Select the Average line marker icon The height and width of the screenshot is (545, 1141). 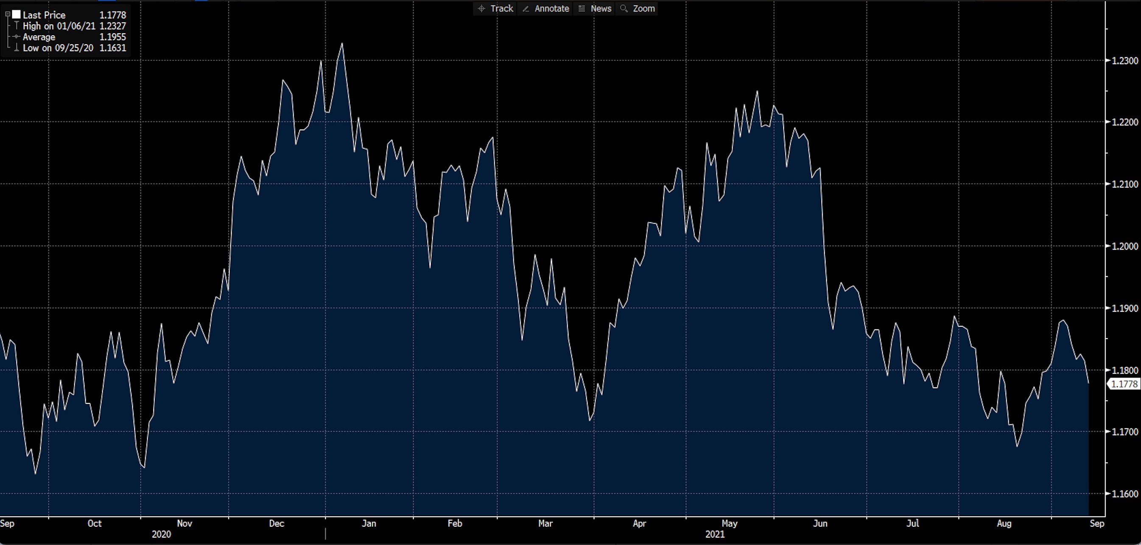[x=16, y=37]
